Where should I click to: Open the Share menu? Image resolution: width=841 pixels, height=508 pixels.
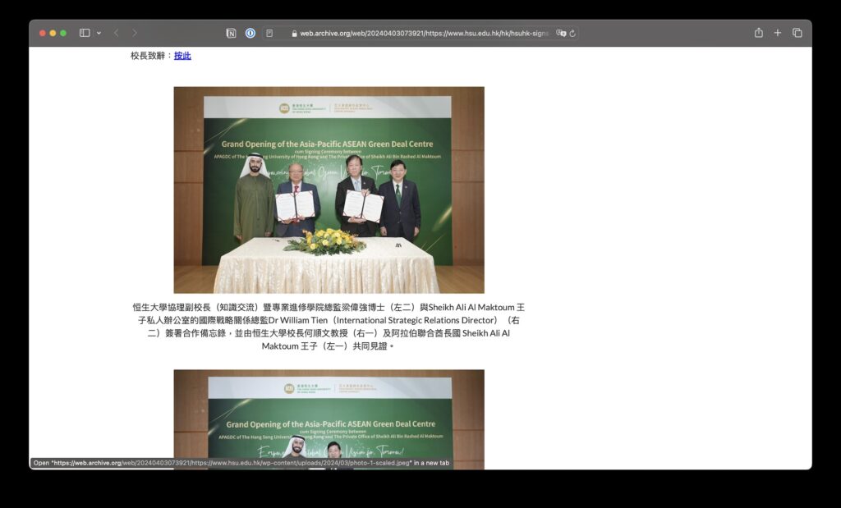tap(758, 33)
